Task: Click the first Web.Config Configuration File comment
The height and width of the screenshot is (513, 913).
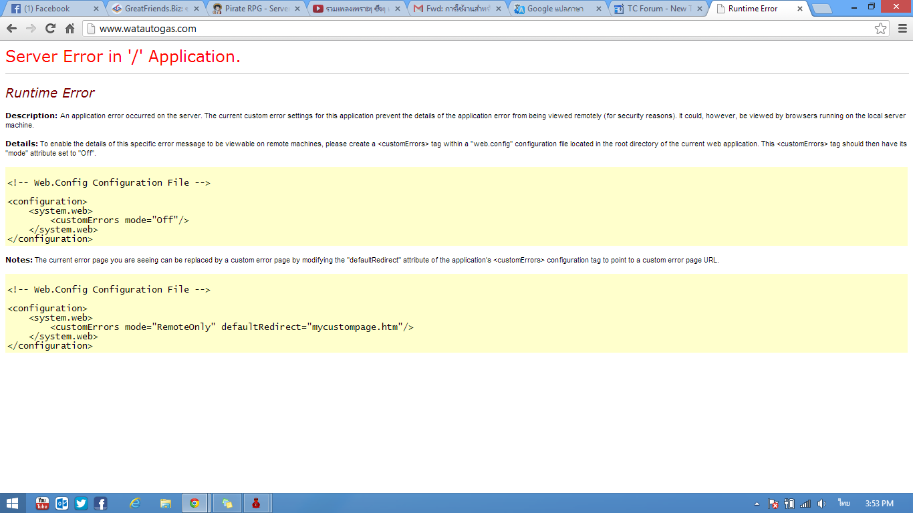Action: click(109, 182)
